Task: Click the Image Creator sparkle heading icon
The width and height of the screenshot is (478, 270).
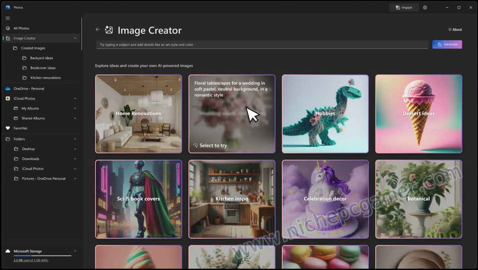Action: (109, 30)
